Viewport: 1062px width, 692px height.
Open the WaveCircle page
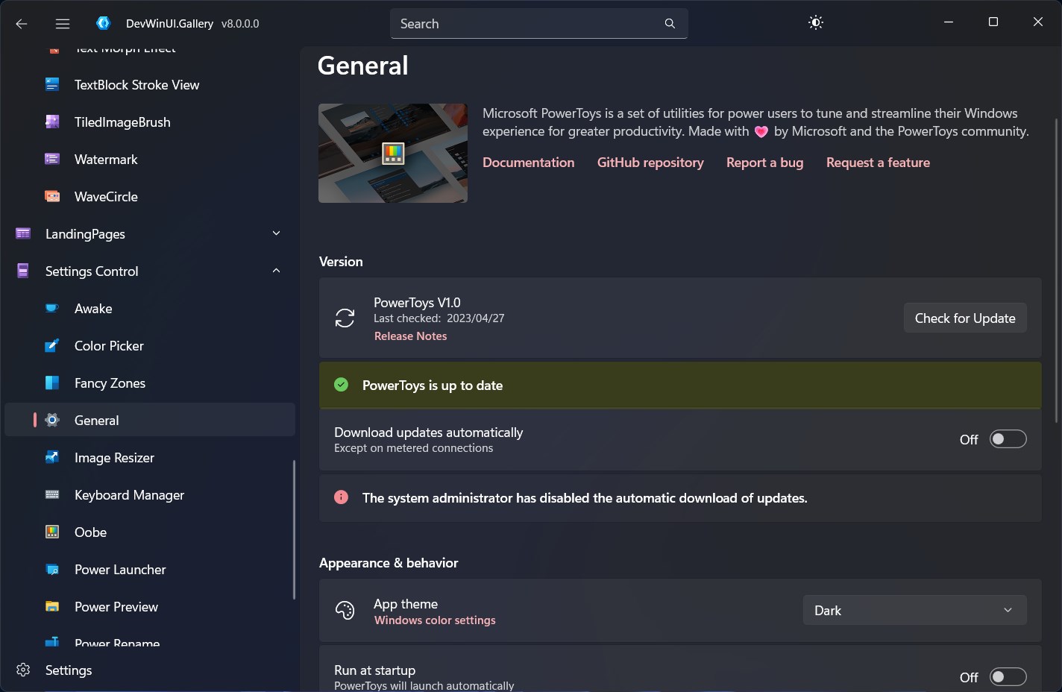[150, 197]
